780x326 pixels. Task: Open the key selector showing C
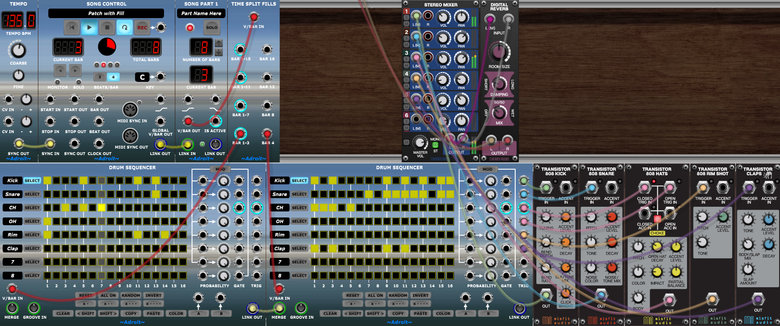tap(142, 77)
